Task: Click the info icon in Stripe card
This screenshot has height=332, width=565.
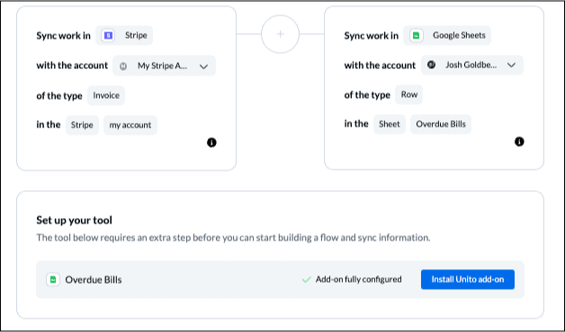Action: pyautogui.click(x=211, y=143)
